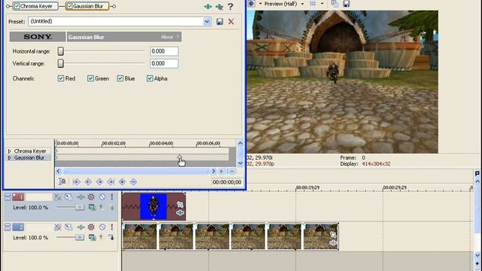Save preview snapshot to file
This screenshot has height=271, width=482.
point(346,4)
